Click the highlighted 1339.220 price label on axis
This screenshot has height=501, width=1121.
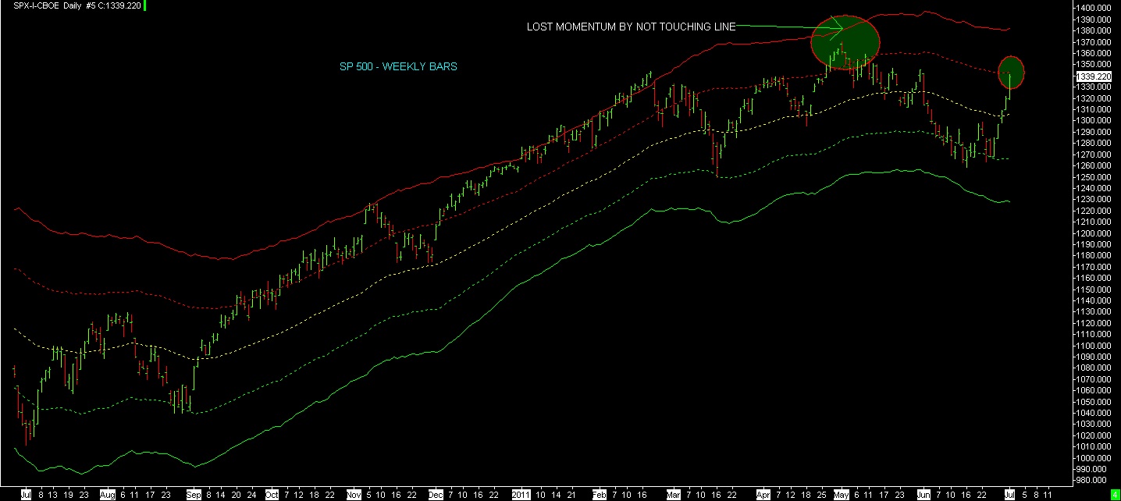[x=1093, y=76]
